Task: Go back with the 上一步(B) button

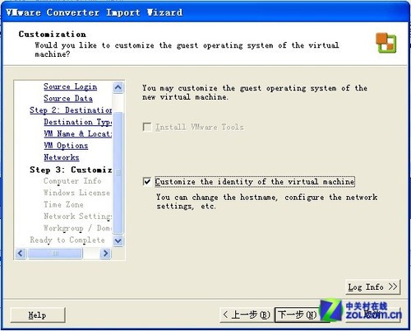Action: pyautogui.click(x=247, y=315)
